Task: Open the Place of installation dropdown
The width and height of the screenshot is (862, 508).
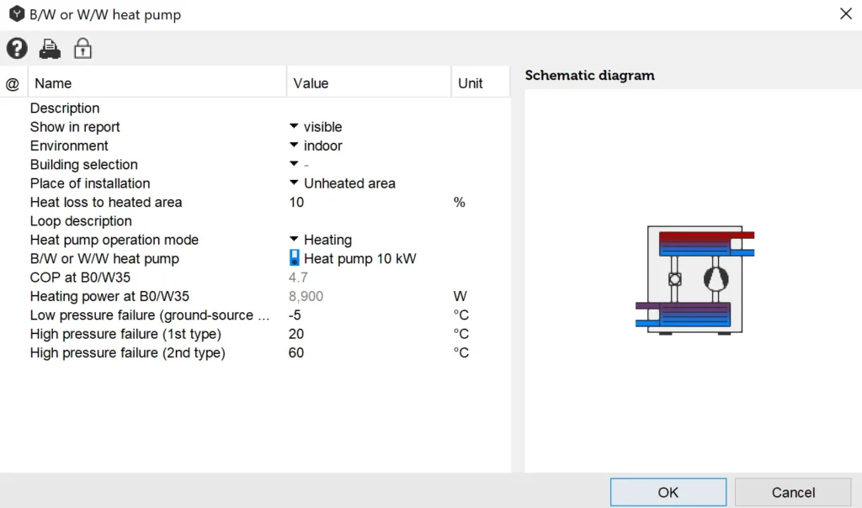Action: point(294,183)
